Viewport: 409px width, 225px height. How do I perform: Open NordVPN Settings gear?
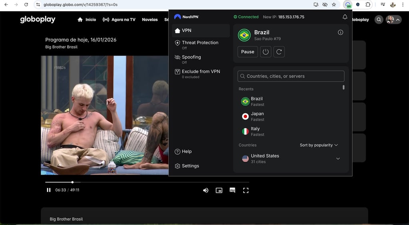point(187,166)
